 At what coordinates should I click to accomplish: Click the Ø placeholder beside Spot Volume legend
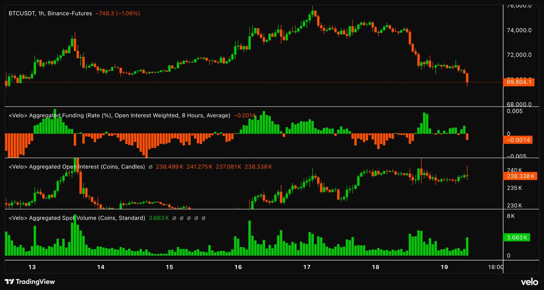point(175,217)
